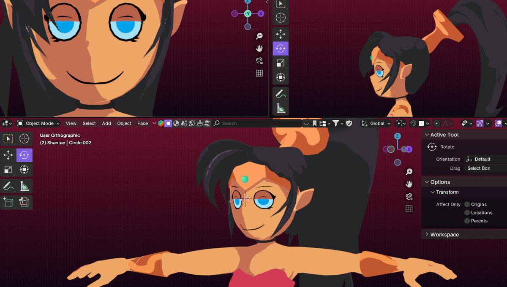Click the Search field in the header
This screenshot has height=287, width=507.
pos(257,123)
